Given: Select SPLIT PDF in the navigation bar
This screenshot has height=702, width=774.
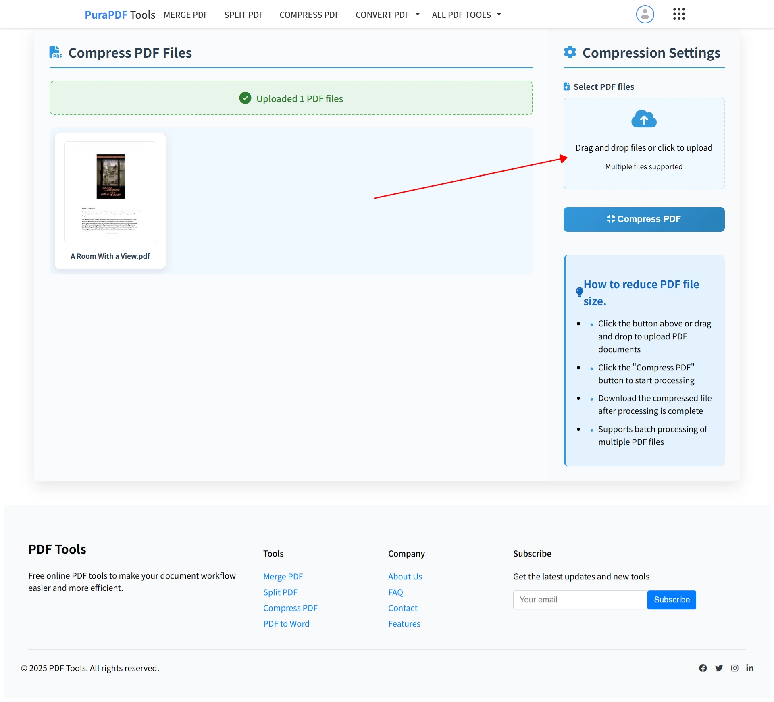Looking at the screenshot, I should [x=243, y=15].
